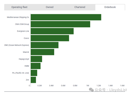Click the Mediterranean Shipping Co axis label
The height and width of the screenshot is (95, 131).
point(18,17)
